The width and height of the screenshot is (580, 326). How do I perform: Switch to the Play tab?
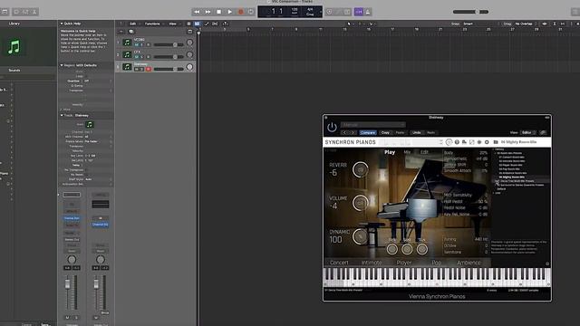(390, 152)
